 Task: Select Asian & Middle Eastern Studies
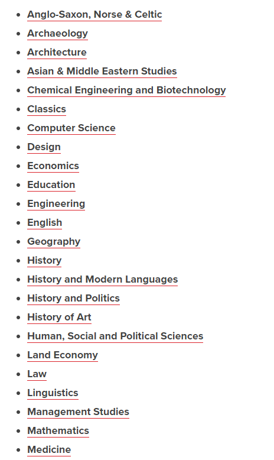point(102,72)
